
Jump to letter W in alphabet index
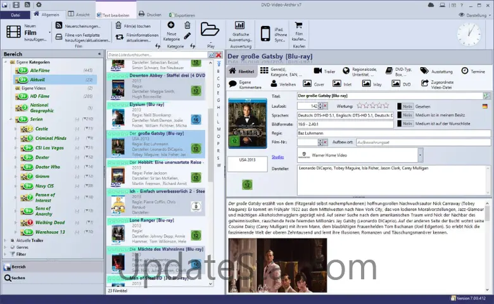click(218, 165)
